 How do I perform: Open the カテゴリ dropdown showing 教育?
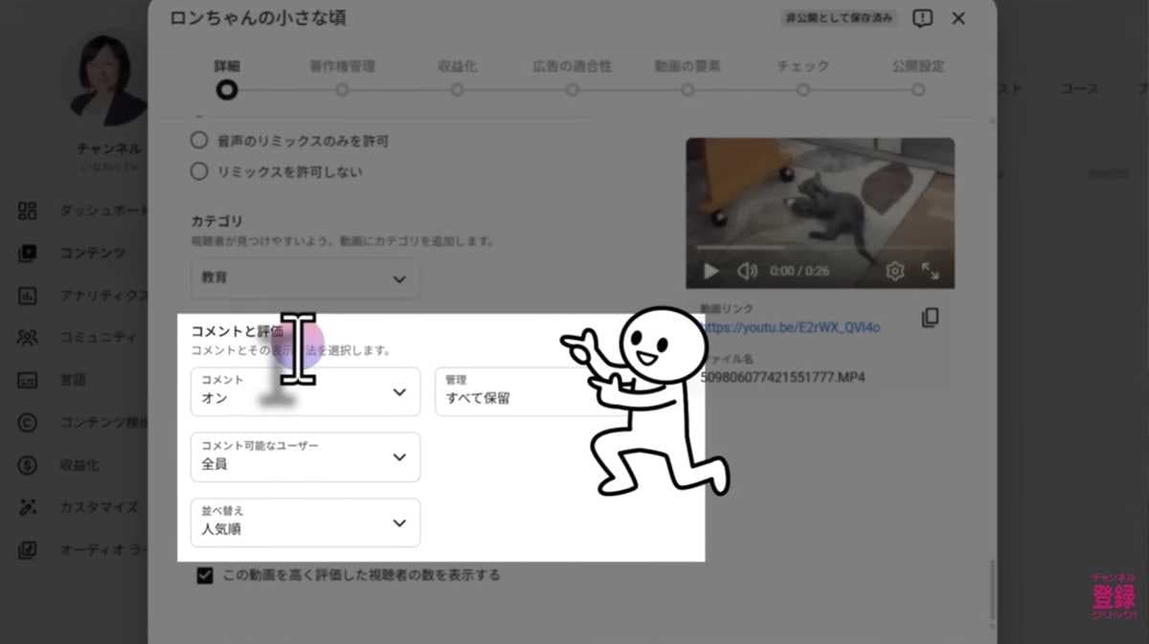304,278
